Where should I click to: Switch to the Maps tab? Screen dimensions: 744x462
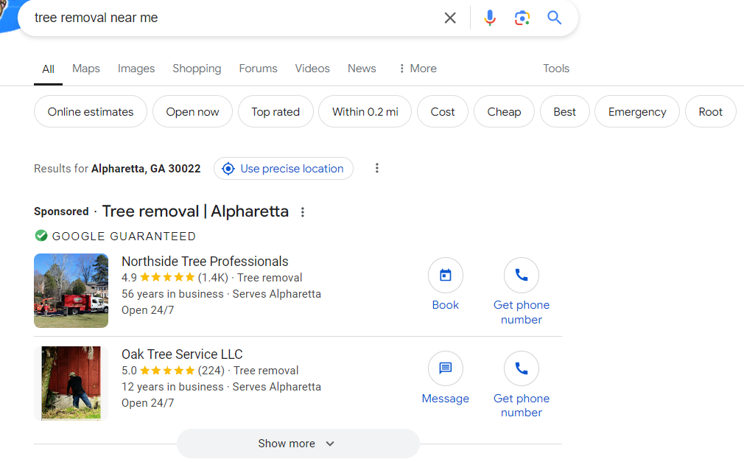point(86,69)
